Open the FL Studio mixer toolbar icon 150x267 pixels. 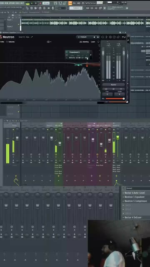click(44, 8)
